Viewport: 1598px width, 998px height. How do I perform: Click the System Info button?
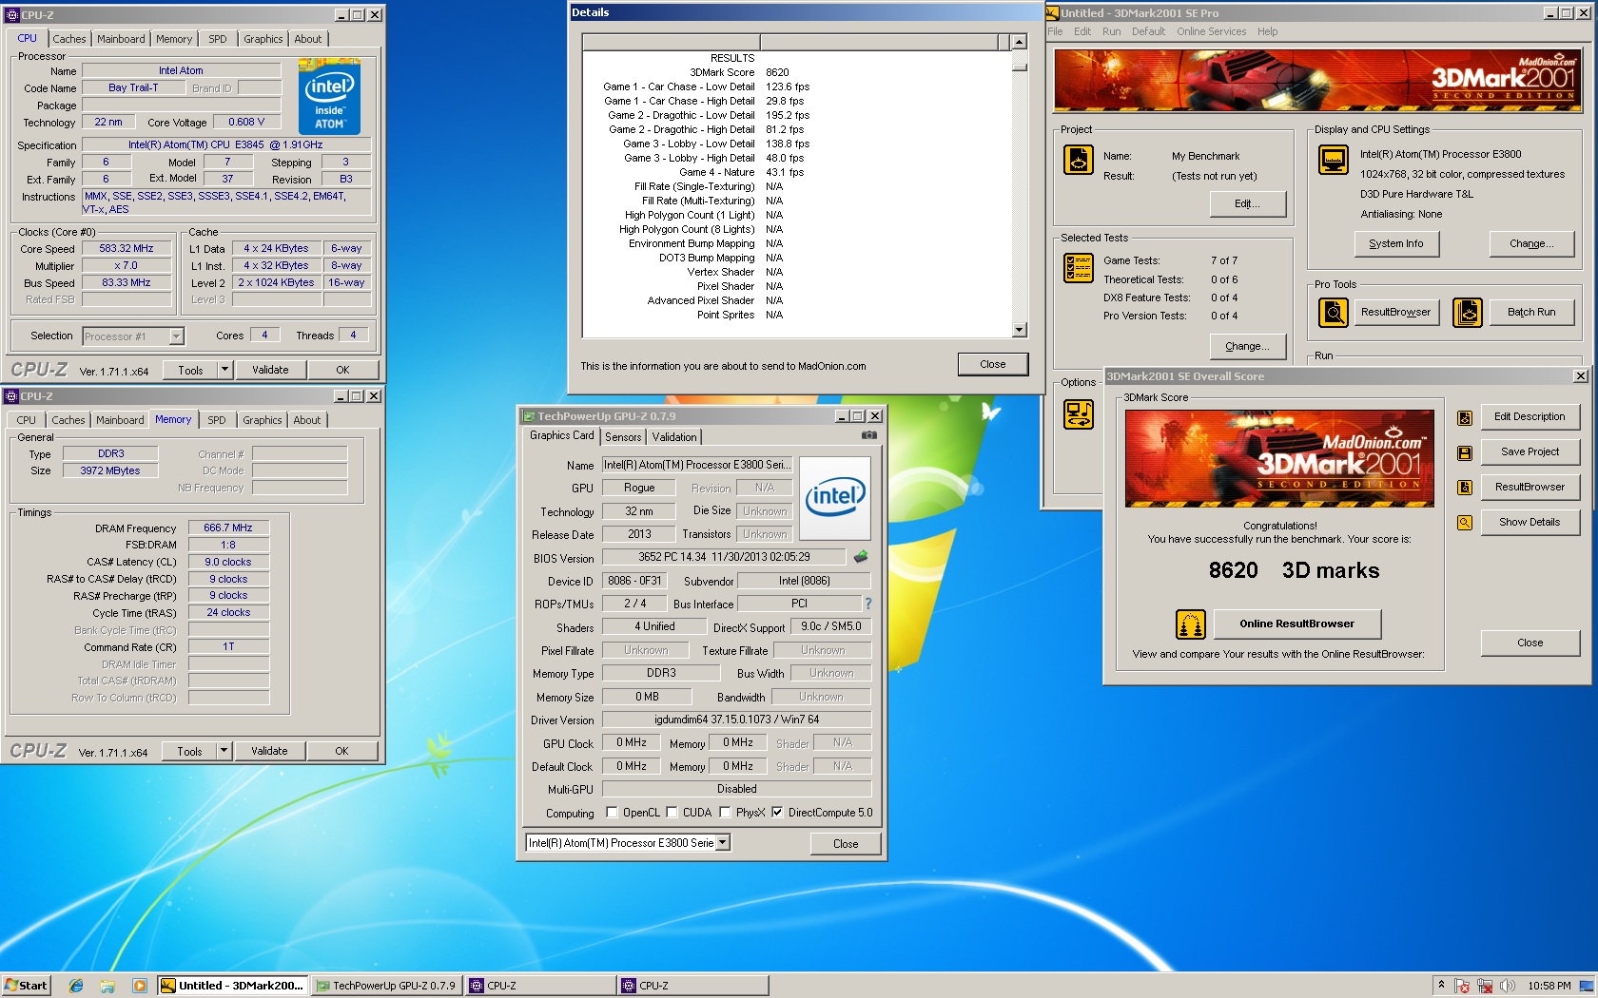pyautogui.click(x=1396, y=244)
